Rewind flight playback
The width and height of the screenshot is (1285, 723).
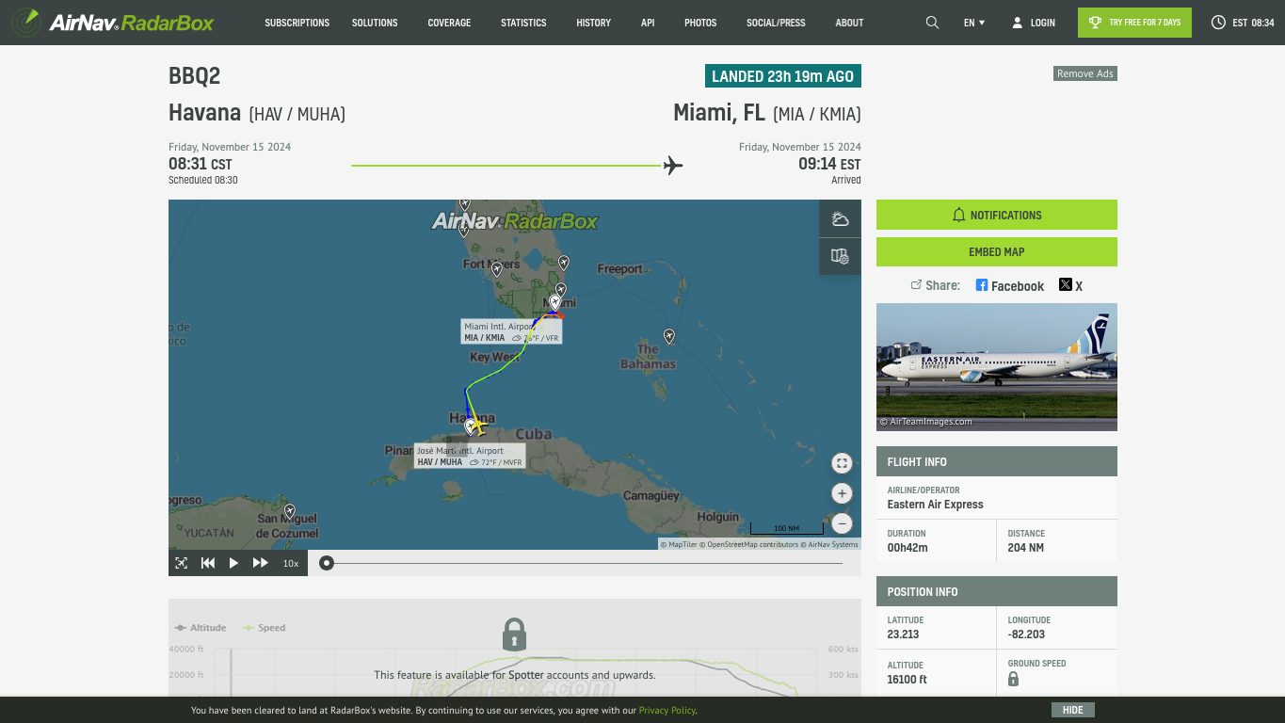[208, 563]
